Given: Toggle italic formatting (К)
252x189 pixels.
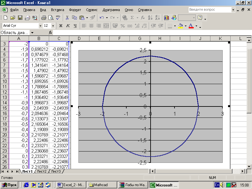Looking at the screenshot, I should [x=68, y=26].
